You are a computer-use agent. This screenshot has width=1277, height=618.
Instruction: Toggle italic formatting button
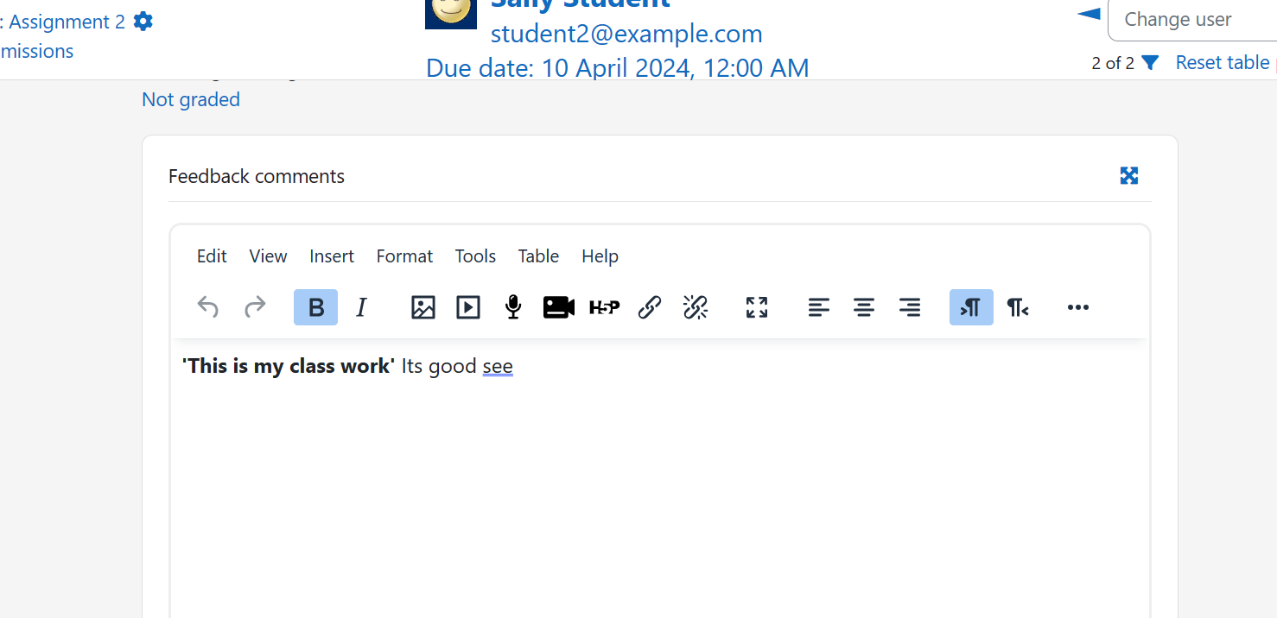(362, 307)
